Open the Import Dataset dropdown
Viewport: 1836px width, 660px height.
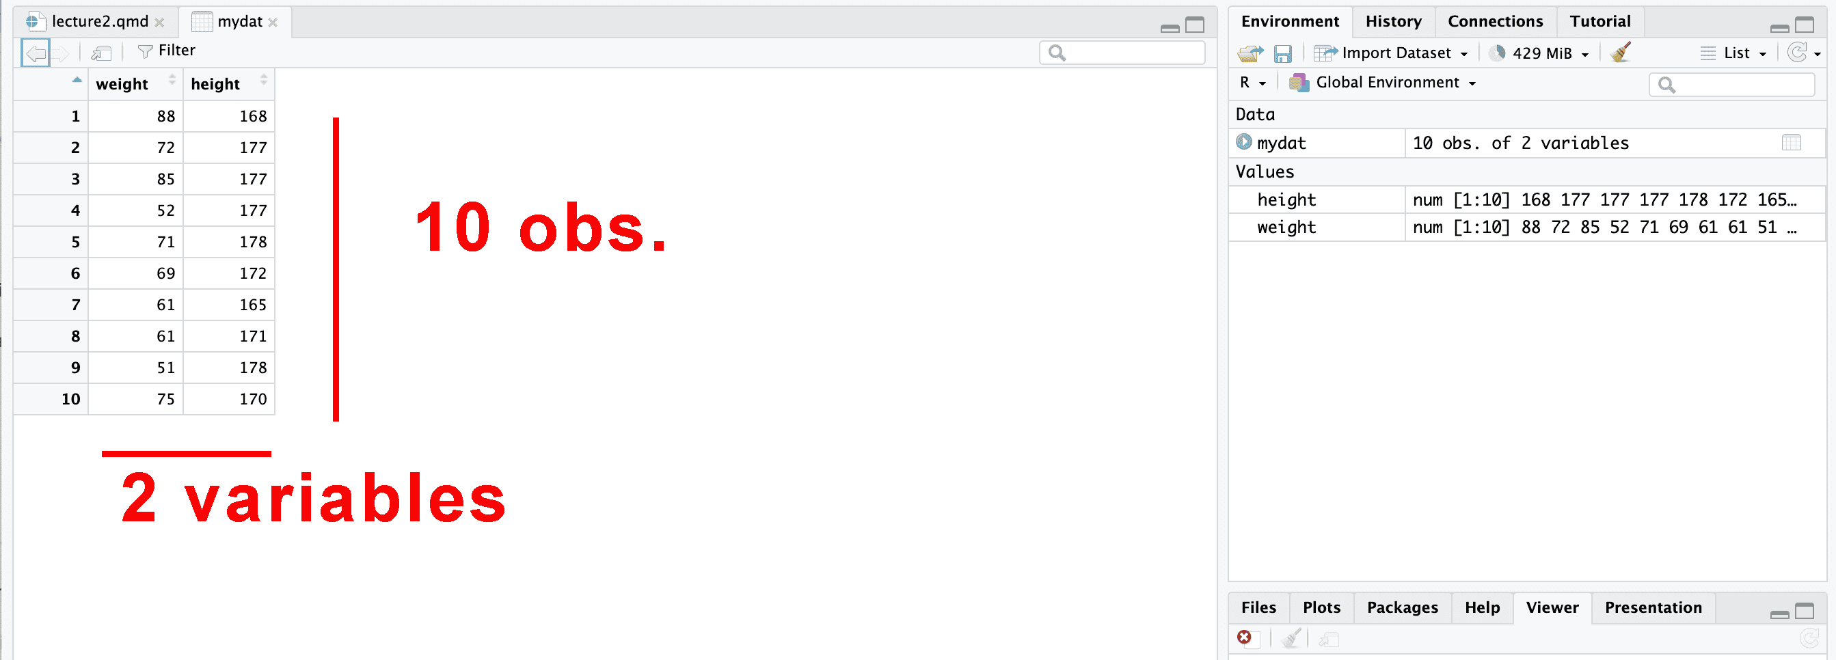tap(1390, 53)
